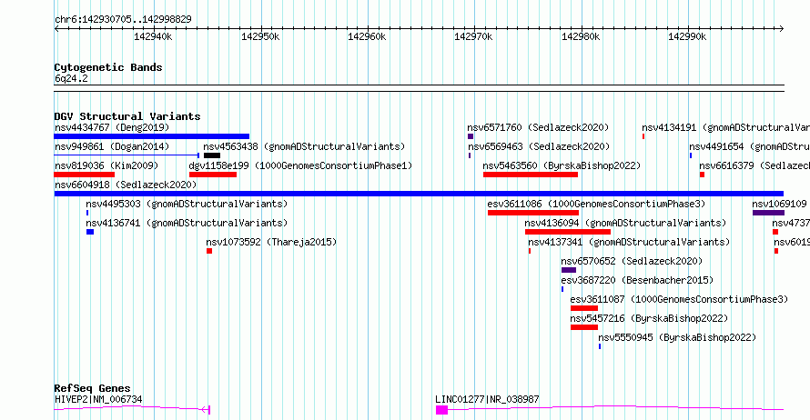The image size is (810, 420).
Task: Open nsv1073592 (Thareja2015) label
Action: [x=271, y=242]
